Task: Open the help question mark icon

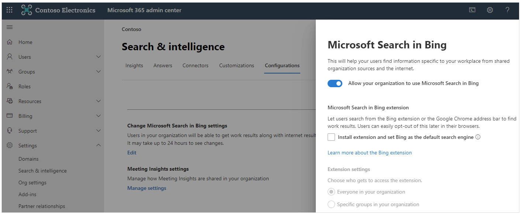Action: [x=508, y=10]
